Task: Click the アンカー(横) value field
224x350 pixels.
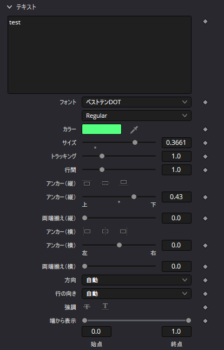Action: point(176,245)
